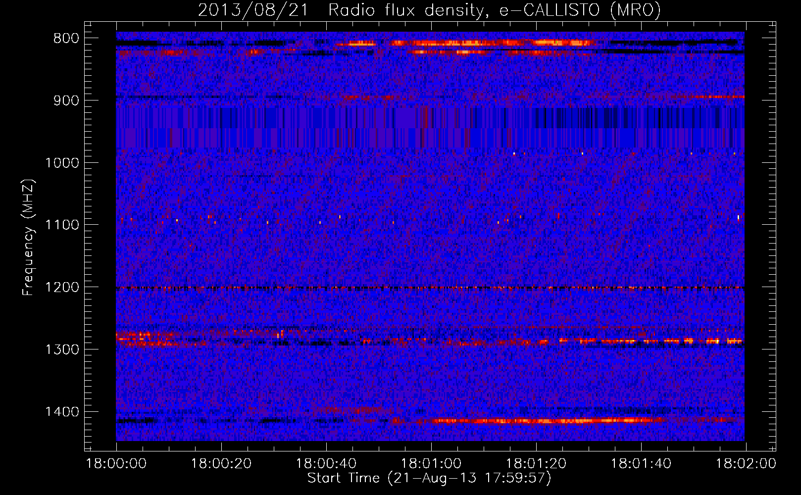Click the 1100 frequency tick label
The image size is (801, 495).
(62, 225)
